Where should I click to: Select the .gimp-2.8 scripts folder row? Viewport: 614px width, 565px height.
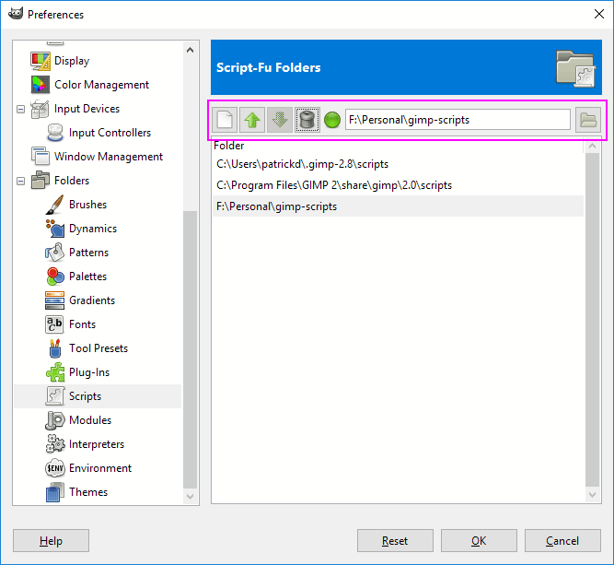click(x=303, y=164)
